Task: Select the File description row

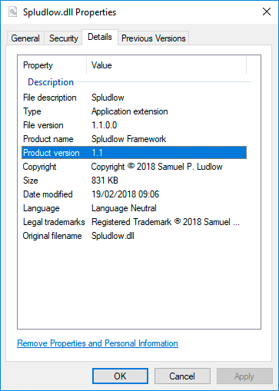Action: (134, 98)
